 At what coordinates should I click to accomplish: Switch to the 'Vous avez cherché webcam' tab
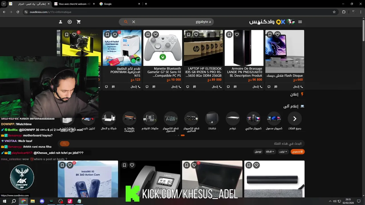74,4
